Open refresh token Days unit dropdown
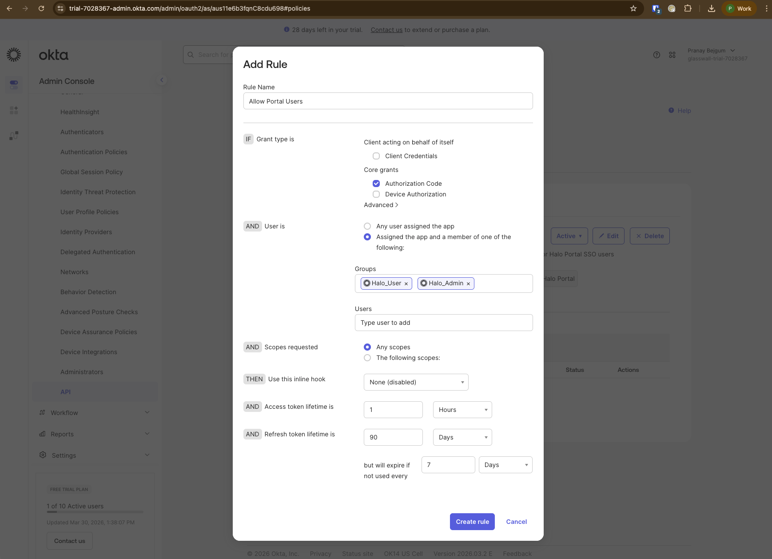The height and width of the screenshot is (559, 772). (462, 437)
